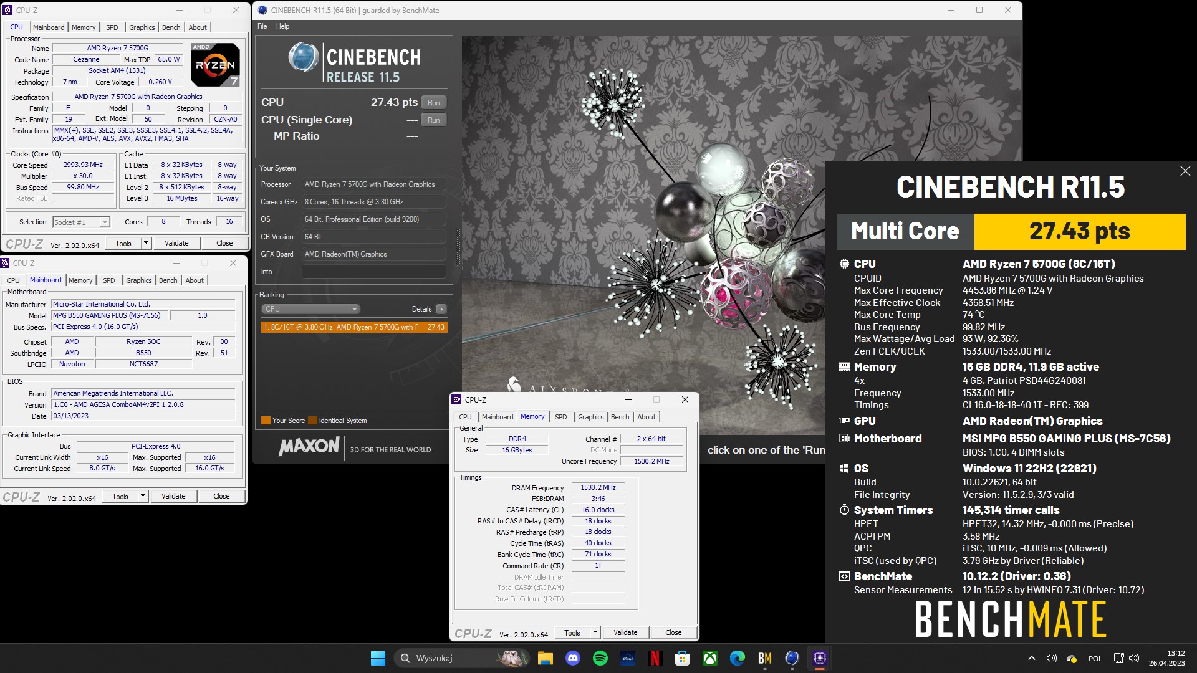Screen dimensions: 1197x673
Task: Click the BenchMate Motherboard section icon
Action: tap(844, 439)
